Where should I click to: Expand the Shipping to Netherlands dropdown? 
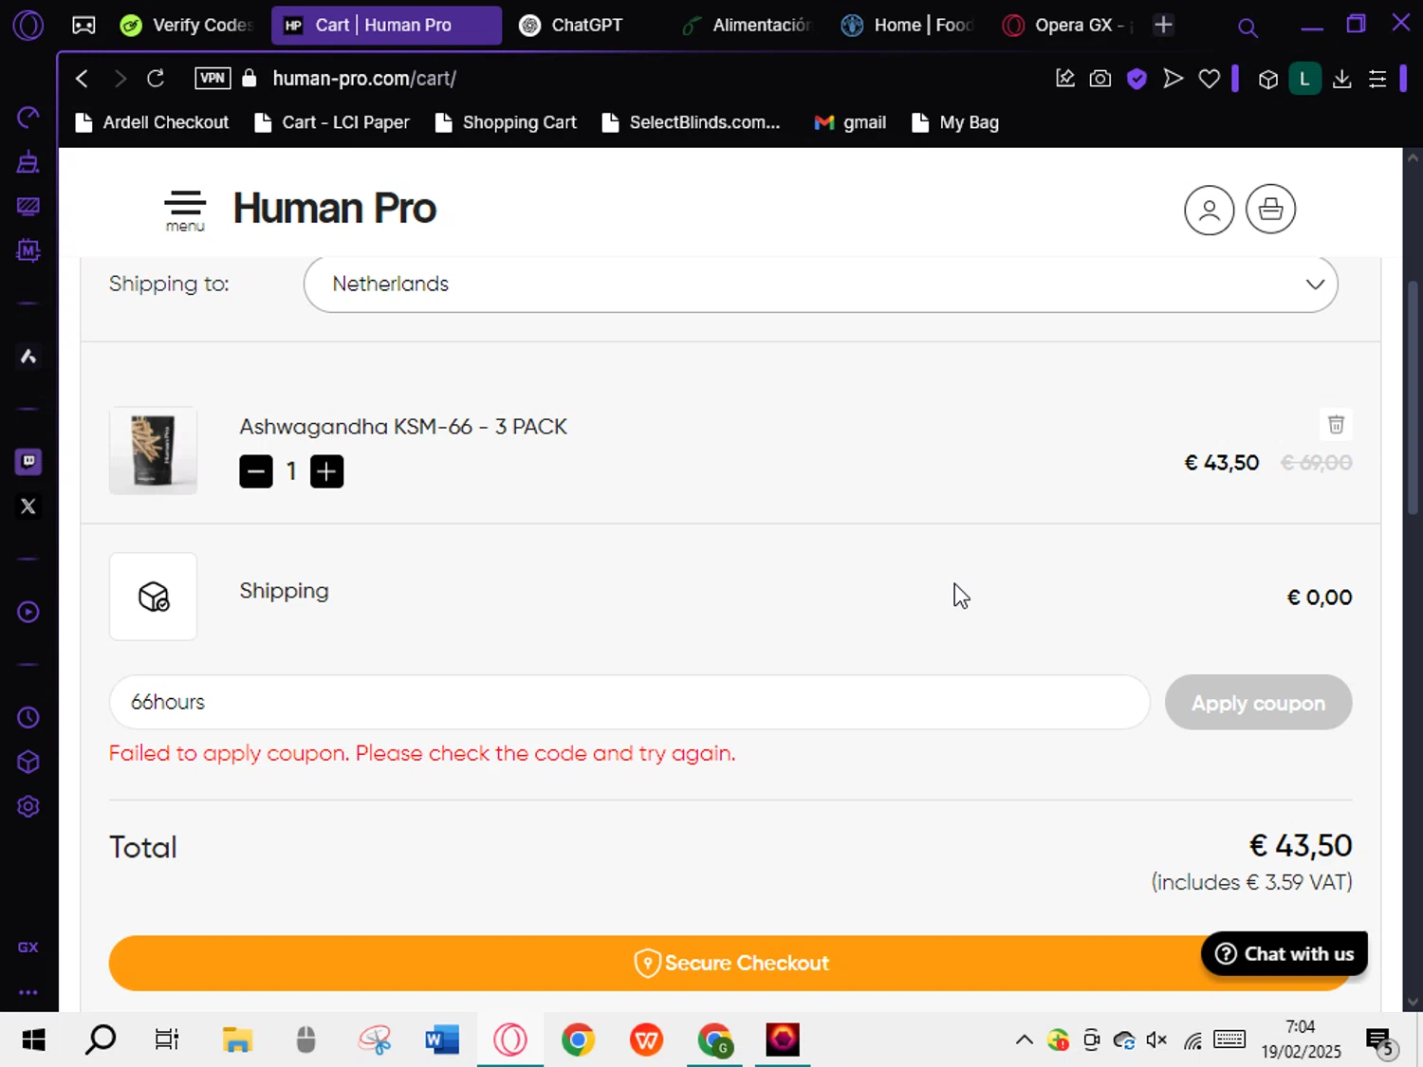coord(821,284)
